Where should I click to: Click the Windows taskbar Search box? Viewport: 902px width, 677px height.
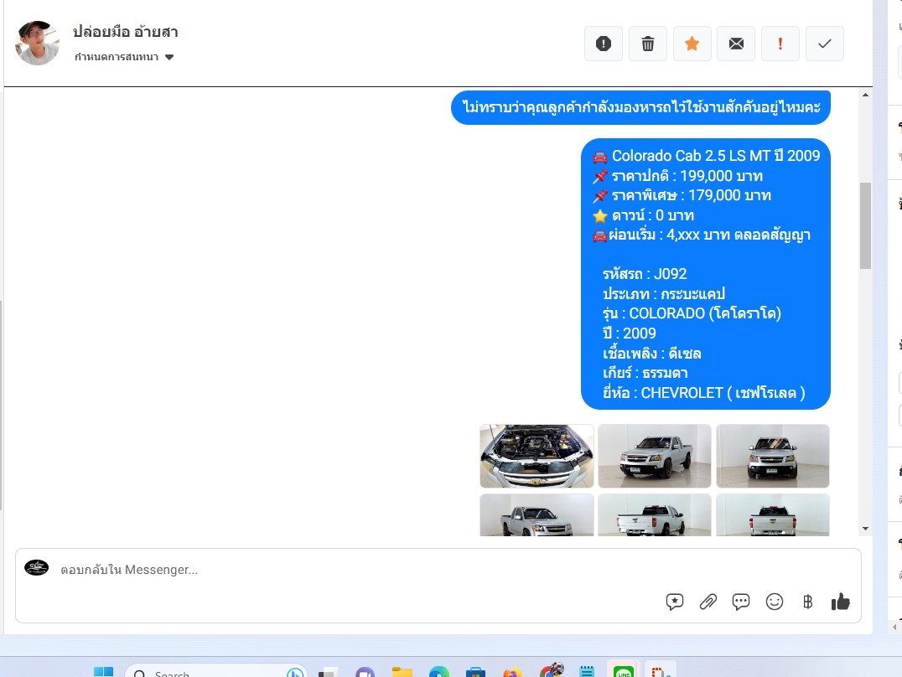(215, 672)
